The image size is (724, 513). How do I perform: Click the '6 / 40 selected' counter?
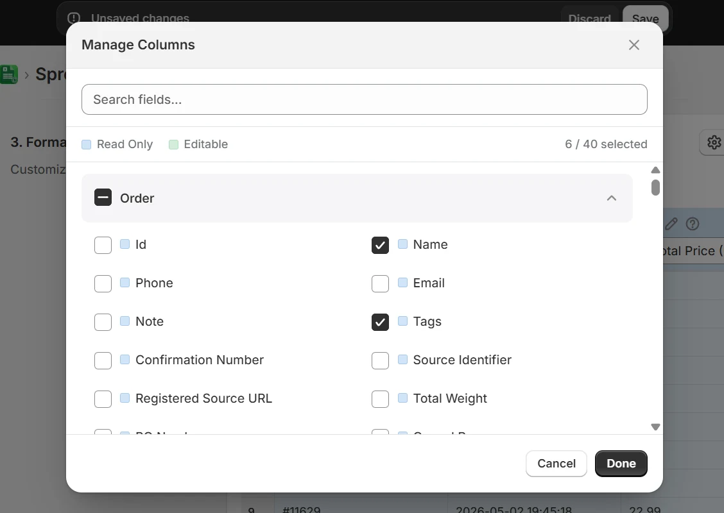coord(606,144)
